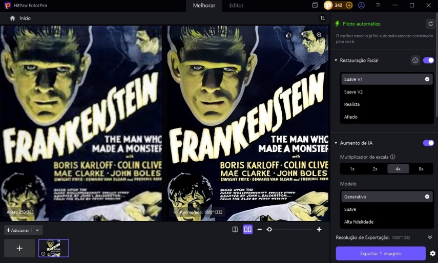
Task: Give a thumbs up to the result
Action: (x=289, y=35)
